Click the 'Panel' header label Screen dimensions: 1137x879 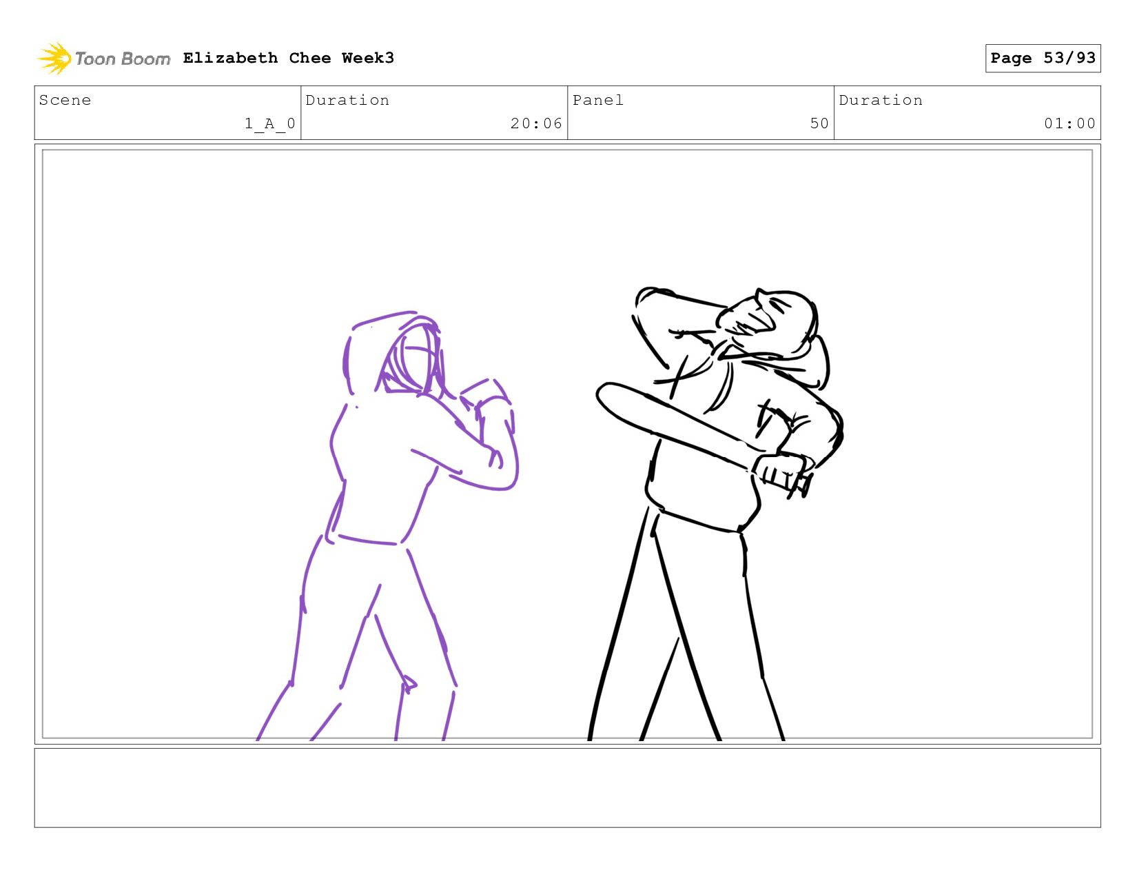[x=598, y=100]
